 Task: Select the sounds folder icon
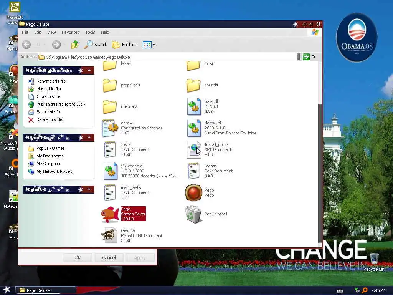[193, 85]
